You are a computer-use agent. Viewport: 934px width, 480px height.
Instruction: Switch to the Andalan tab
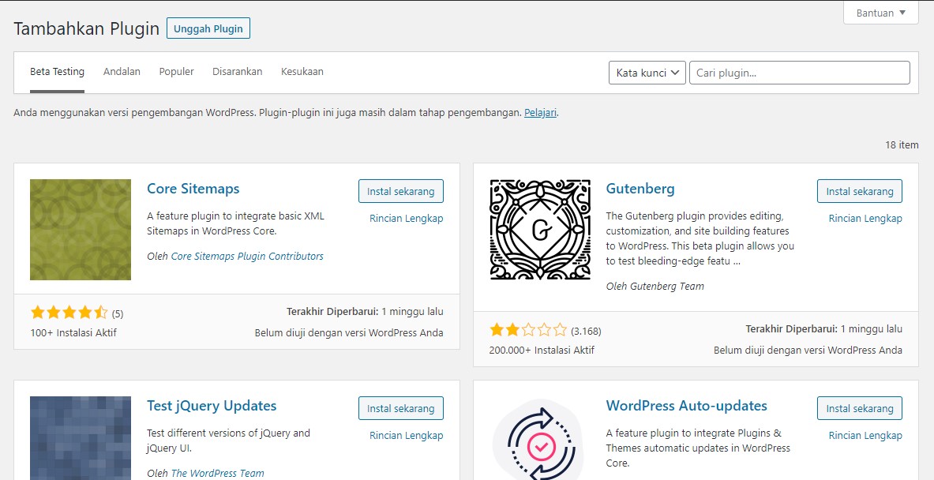[122, 72]
